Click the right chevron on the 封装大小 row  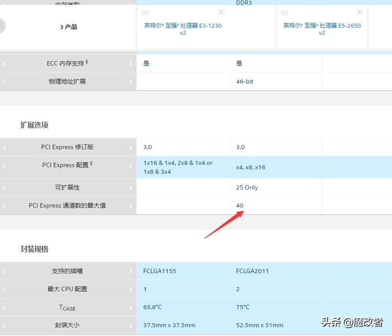[131, 325]
